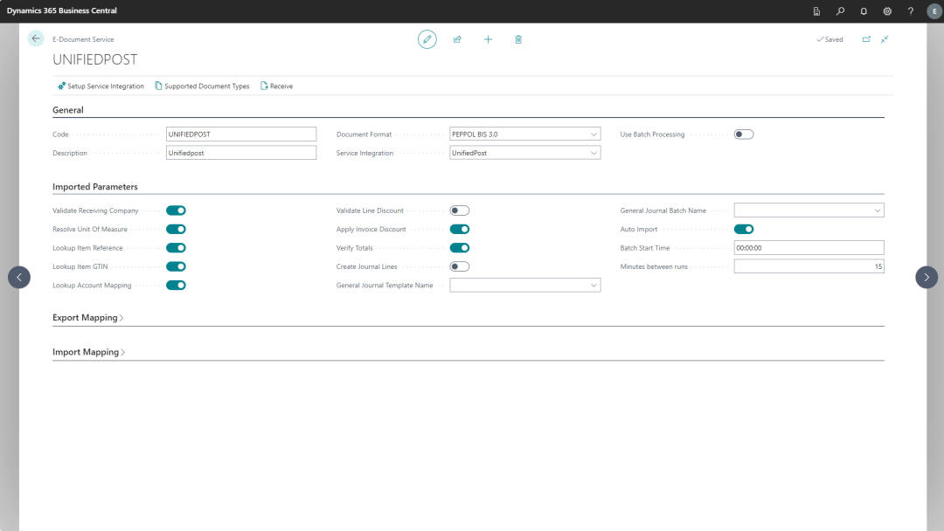Toggle Validate Line Discount switch

(x=460, y=210)
